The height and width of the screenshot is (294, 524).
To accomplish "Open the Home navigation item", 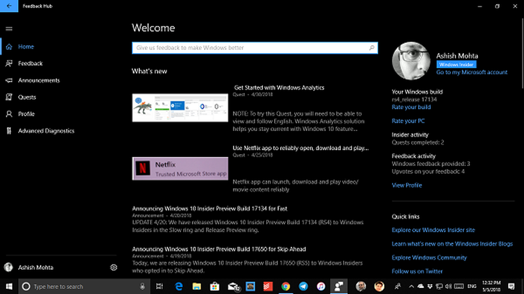I will coord(26,47).
